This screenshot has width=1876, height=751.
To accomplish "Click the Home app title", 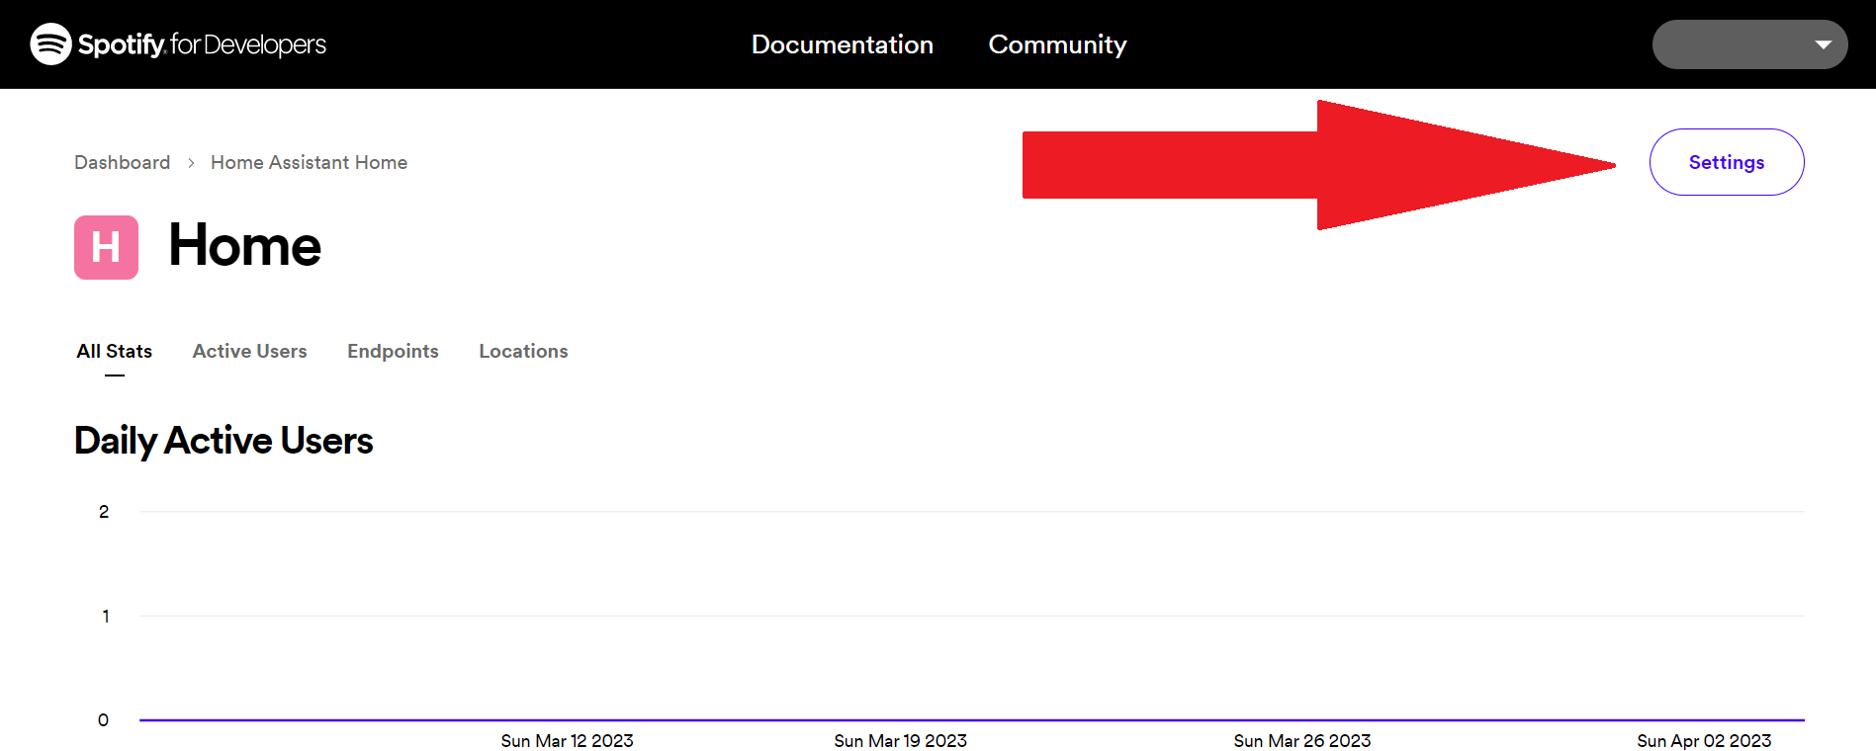I will pos(244,246).
